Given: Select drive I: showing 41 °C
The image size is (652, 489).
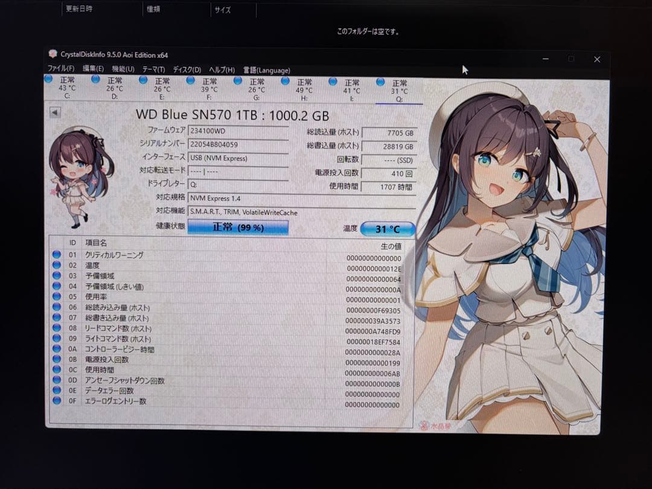Looking at the screenshot, I should pos(351,86).
